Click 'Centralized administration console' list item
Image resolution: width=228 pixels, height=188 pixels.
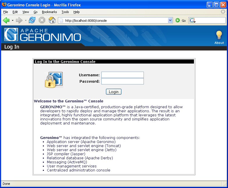79,170
